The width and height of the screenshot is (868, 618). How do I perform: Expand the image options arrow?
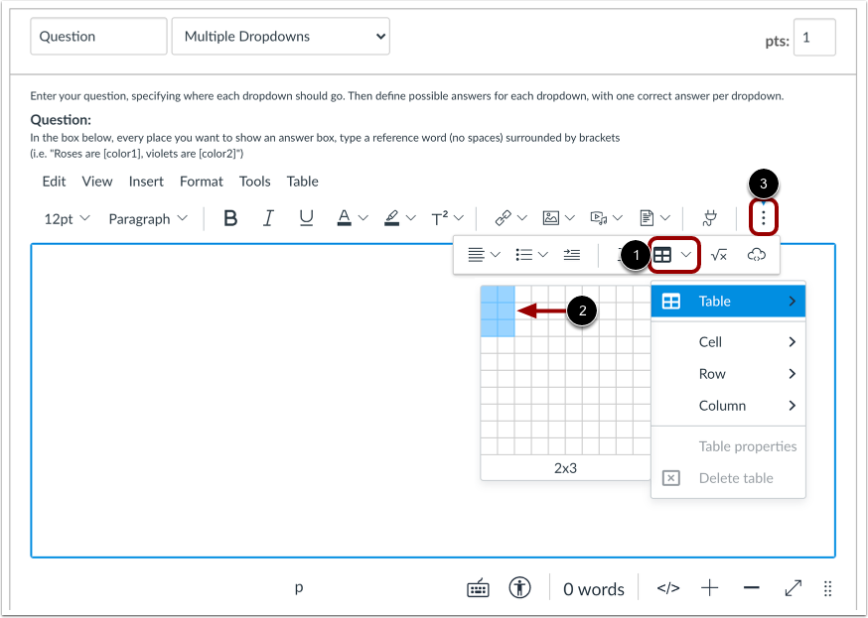570,218
